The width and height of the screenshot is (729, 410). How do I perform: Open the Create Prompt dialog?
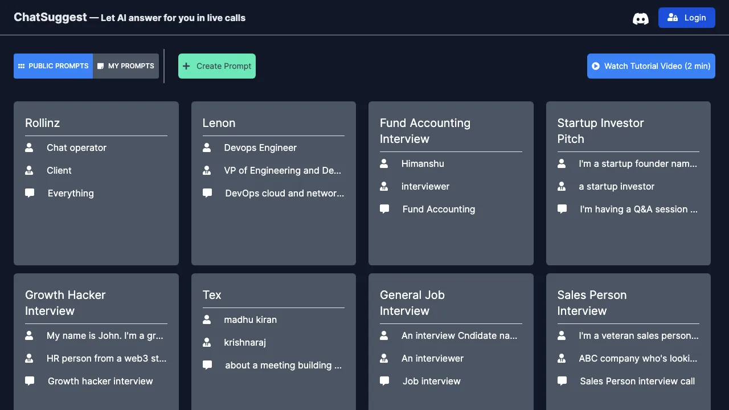pyautogui.click(x=217, y=66)
